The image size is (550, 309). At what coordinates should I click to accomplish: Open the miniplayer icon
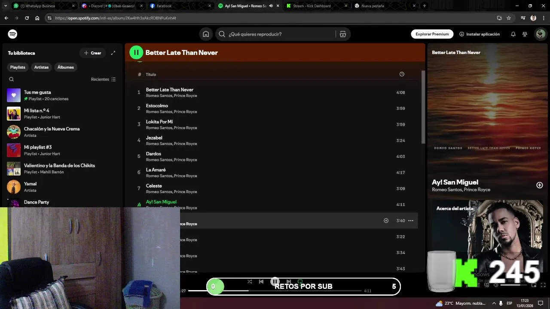click(x=534, y=285)
